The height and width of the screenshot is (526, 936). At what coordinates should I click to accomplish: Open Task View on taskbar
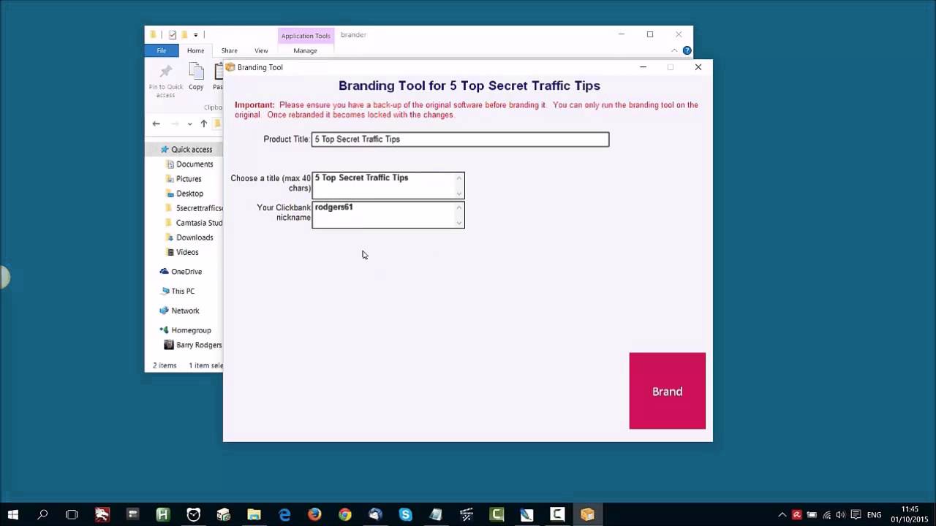pos(72,514)
